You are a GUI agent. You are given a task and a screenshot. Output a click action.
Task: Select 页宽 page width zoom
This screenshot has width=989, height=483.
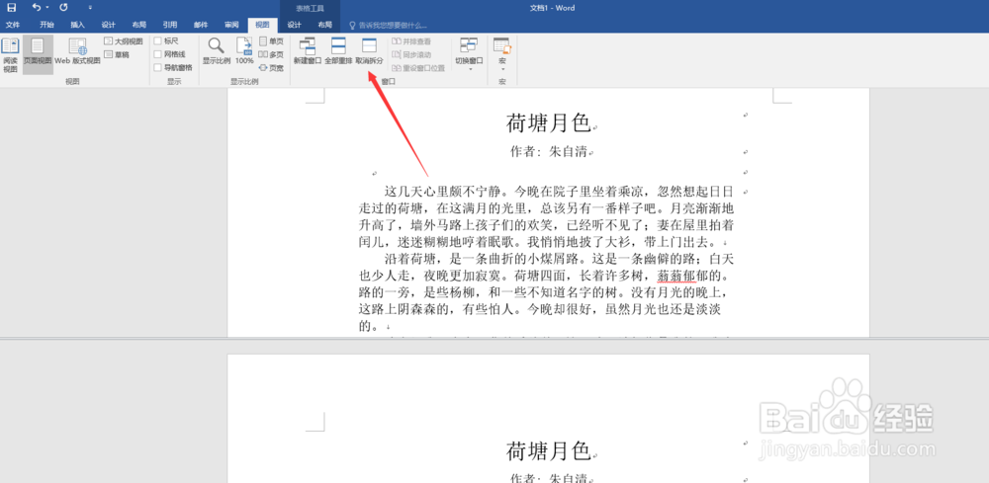(271, 67)
